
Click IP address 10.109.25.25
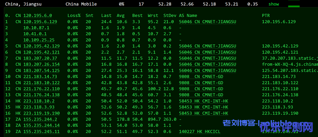[x=39, y=40]
